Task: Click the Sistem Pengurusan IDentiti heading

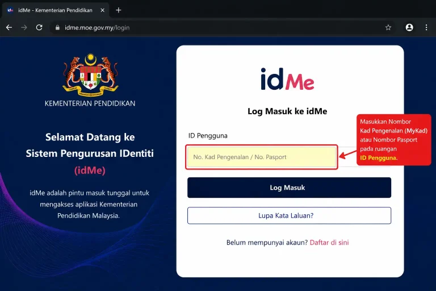Action: pos(90,153)
